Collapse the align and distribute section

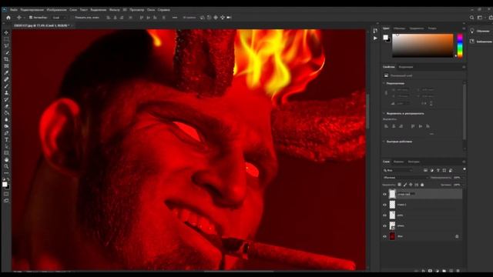(x=384, y=113)
